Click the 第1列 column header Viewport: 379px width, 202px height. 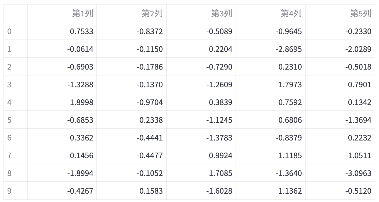coord(62,13)
